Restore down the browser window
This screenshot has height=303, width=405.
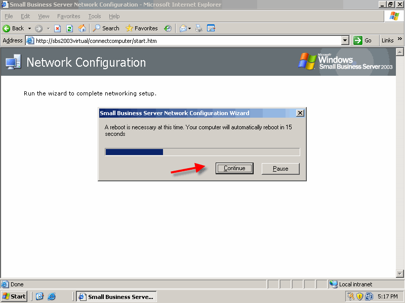390,5
